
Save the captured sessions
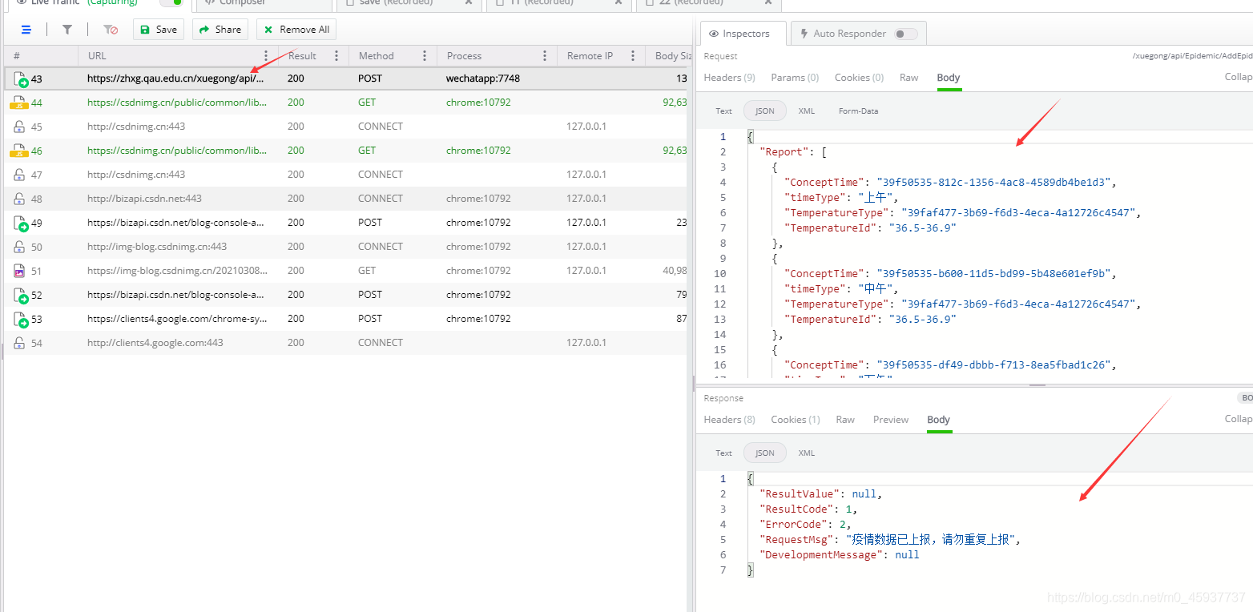coord(159,30)
